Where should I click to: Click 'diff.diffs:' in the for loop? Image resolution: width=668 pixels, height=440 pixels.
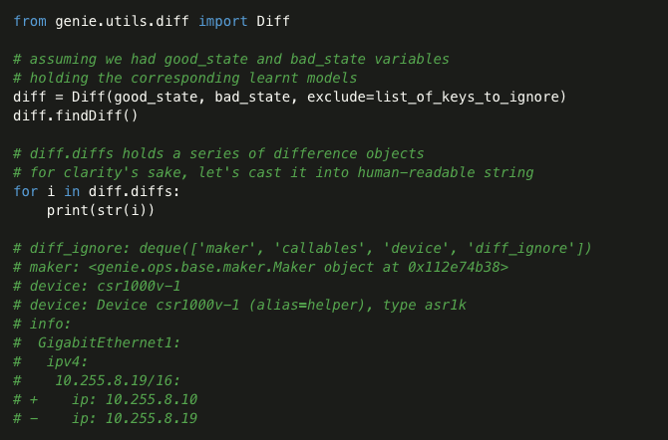135,191
